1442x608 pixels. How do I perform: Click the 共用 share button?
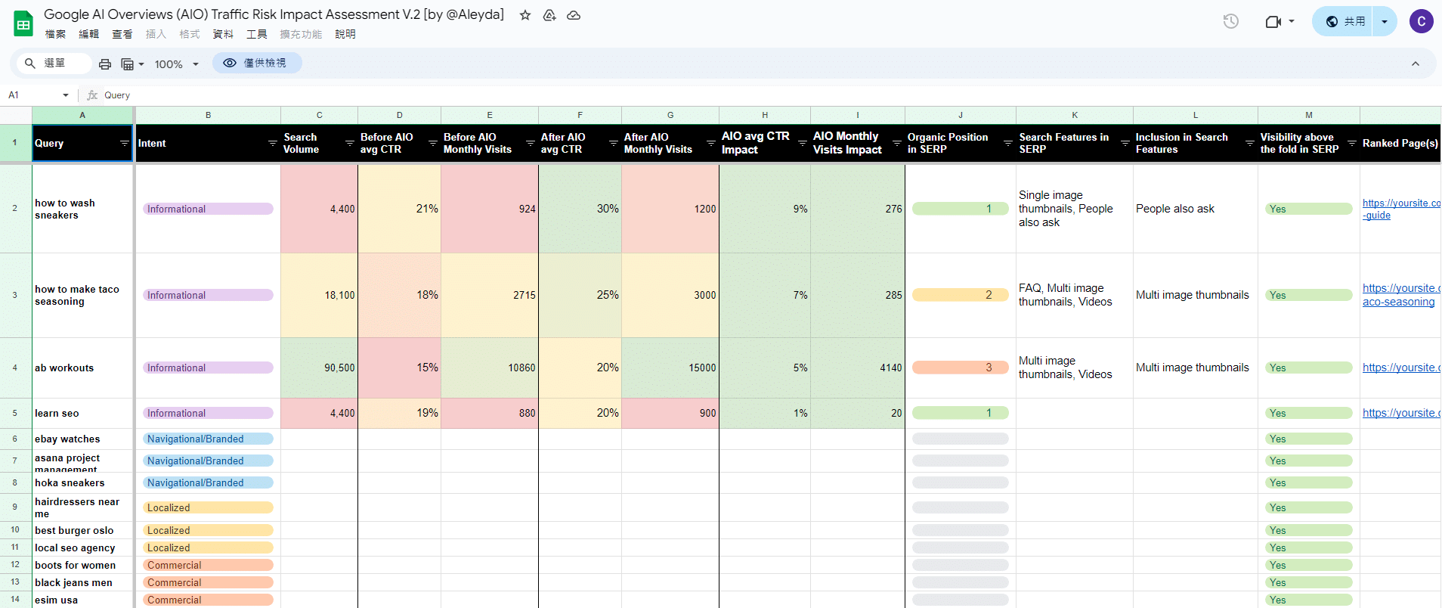[1346, 21]
